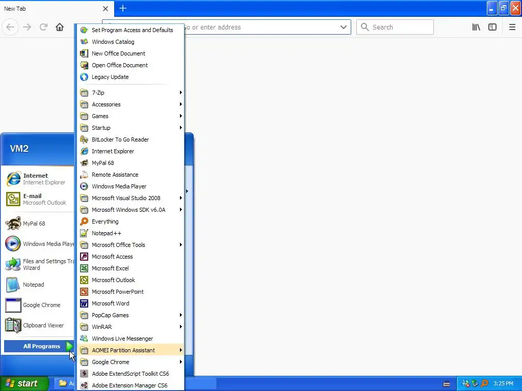Click the Windows start button
This screenshot has height=391, width=522.
tap(24, 383)
